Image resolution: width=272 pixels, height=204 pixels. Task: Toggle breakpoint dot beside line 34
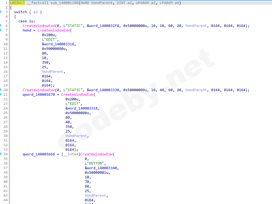click(1, 154)
